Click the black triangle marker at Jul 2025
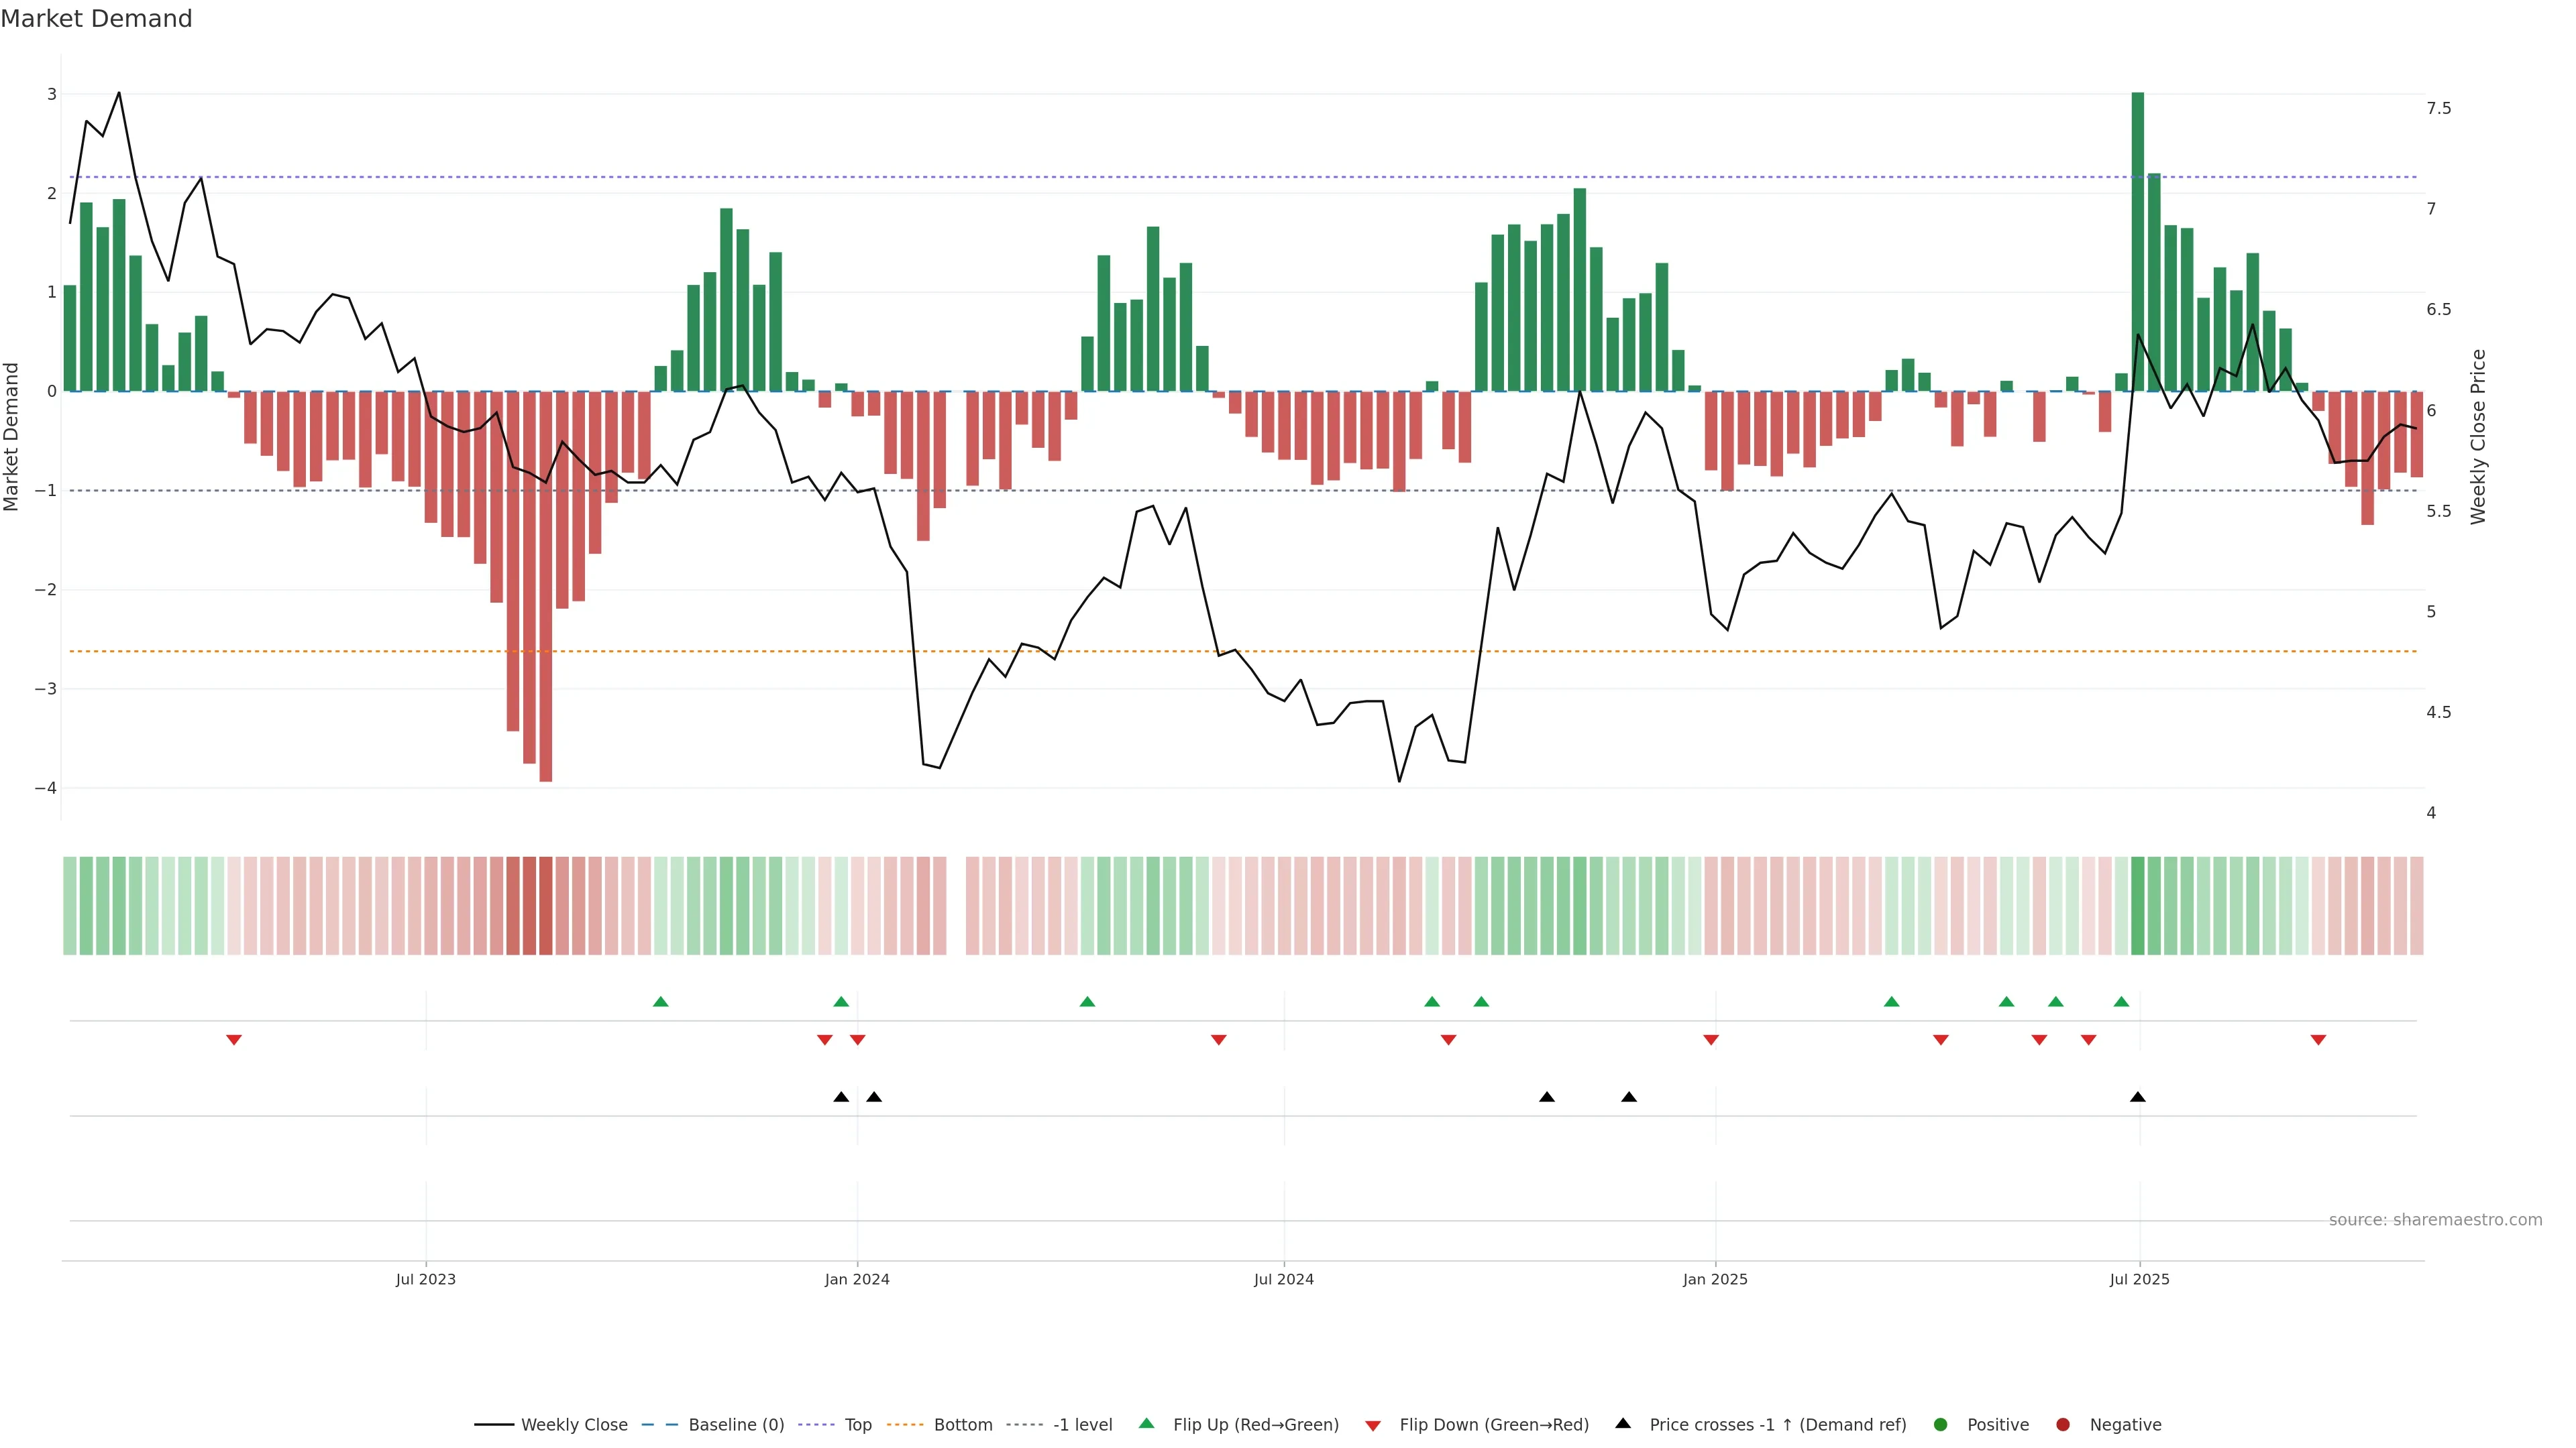The height and width of the screenshot is (1448, 2576). [x=2138, y=1097]
